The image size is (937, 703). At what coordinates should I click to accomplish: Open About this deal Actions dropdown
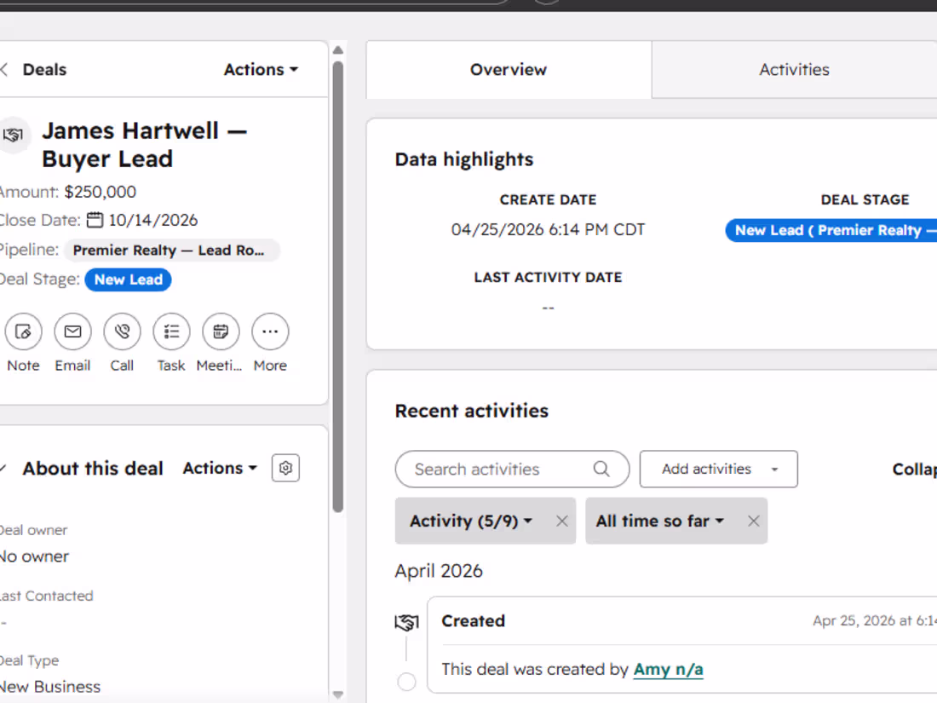(220, 468)
